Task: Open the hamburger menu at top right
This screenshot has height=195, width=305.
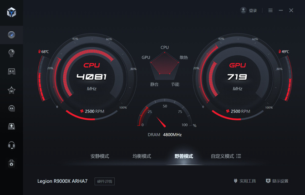Action: (270, 10)
